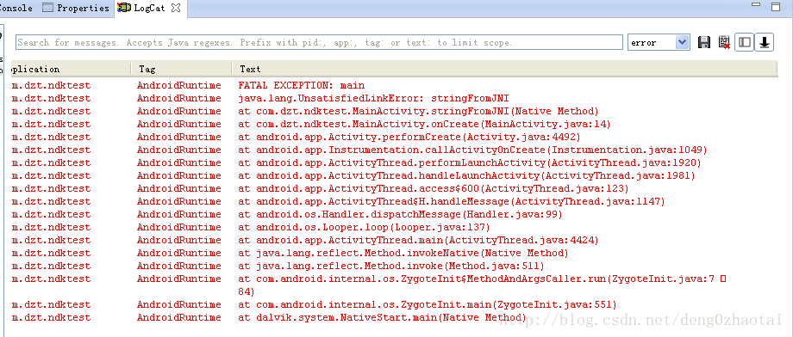Click the LogCat tab Android icon

(124, 8)
